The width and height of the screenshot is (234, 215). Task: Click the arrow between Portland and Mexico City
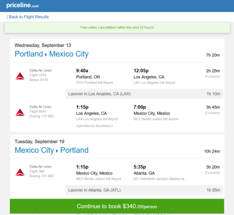click(x=46, y=54)
